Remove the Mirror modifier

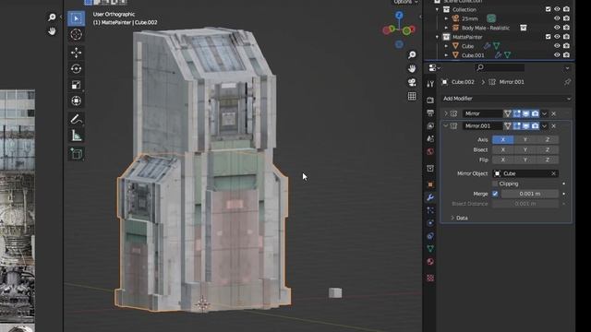click(553, 113)
